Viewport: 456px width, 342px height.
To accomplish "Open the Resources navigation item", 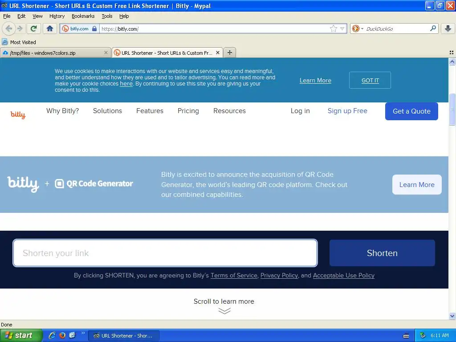I will coord(229,111).
